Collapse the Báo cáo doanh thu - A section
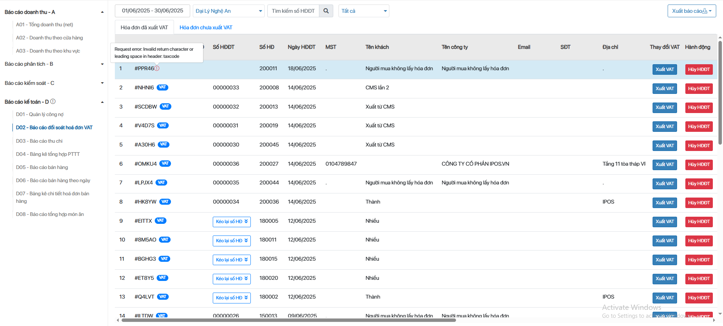Screen dimensions: 723x326 [102, 12]
